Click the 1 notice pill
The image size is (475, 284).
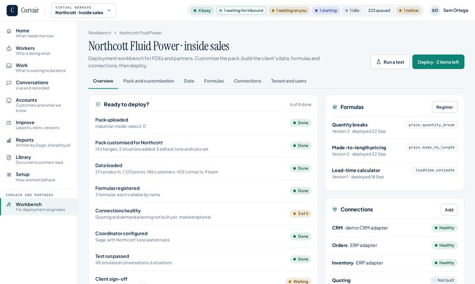pos(408,10)
